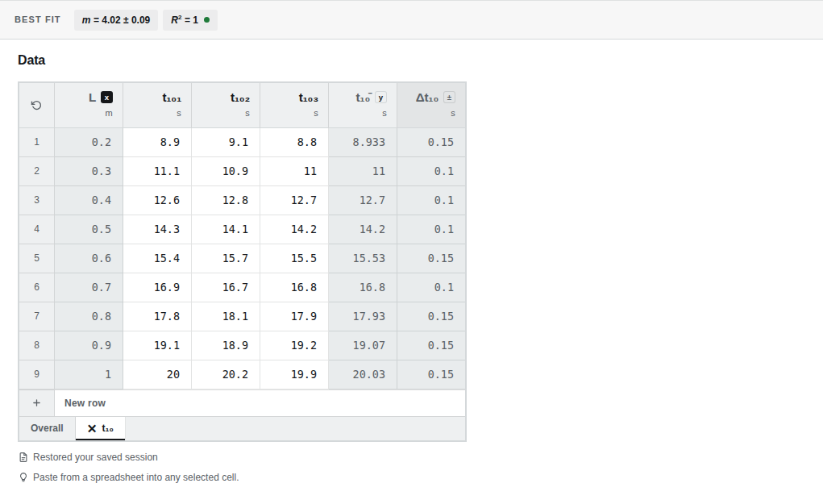Viewport: 823px width, 500px height.
Task: Click the t₁₀₂ cell with value 9.1
Action: [x=226, y=142]
